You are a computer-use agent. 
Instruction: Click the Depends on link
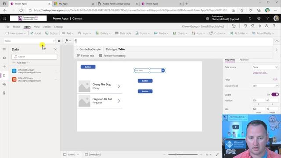point(260,73)
